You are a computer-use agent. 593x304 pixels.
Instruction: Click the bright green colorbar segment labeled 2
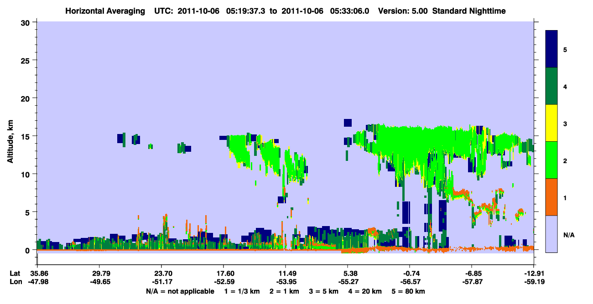[551, 160]
